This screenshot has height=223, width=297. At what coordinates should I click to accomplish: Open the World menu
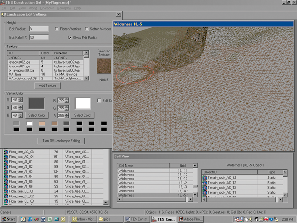pyautogui.click(x=33, y=8)
